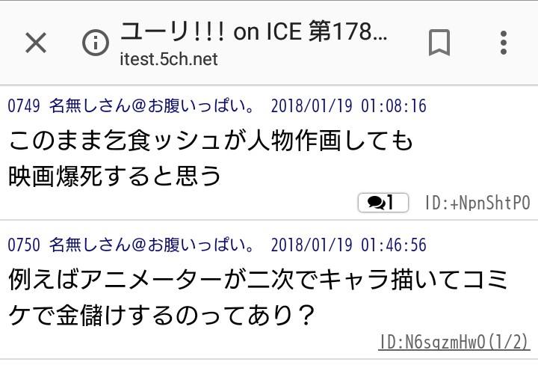Image resolution: width=538 pixels, height=365 pixels.
Task: Open the site information icon
Action: click(95, 43)
